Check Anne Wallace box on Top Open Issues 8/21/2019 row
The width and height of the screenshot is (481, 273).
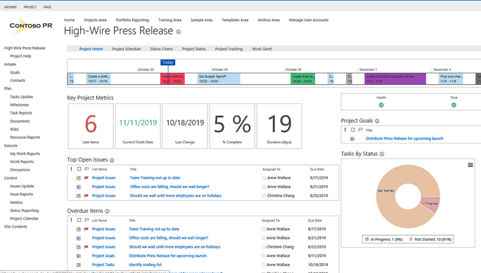[264, 187]
